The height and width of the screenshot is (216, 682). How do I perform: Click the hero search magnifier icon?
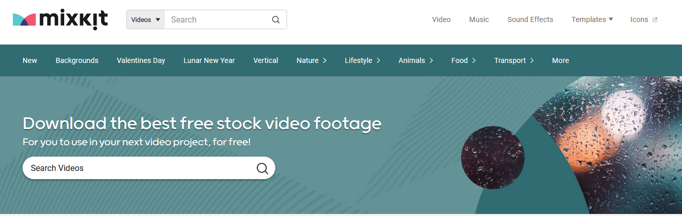click(x=262, y=168)
